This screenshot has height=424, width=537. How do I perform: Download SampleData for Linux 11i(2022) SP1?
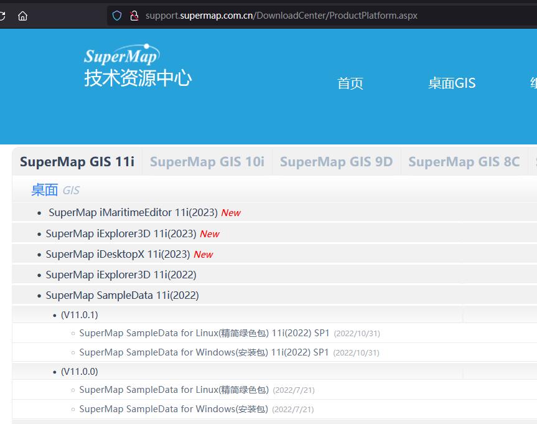[x=204, y=333]
